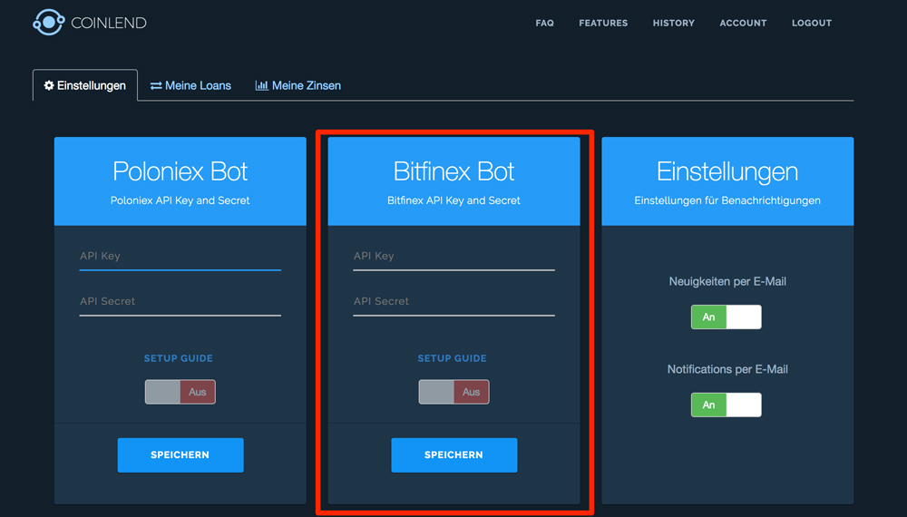
Task: Go to HISTORY in top navigation
Action: point(673,24)
